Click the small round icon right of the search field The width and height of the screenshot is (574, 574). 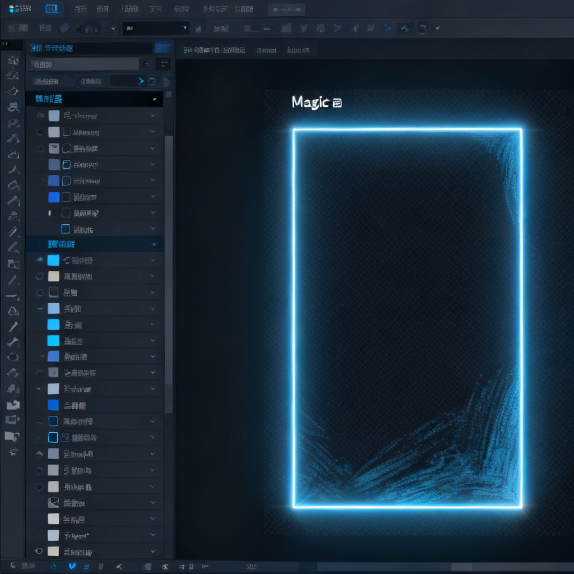[146, 64]
